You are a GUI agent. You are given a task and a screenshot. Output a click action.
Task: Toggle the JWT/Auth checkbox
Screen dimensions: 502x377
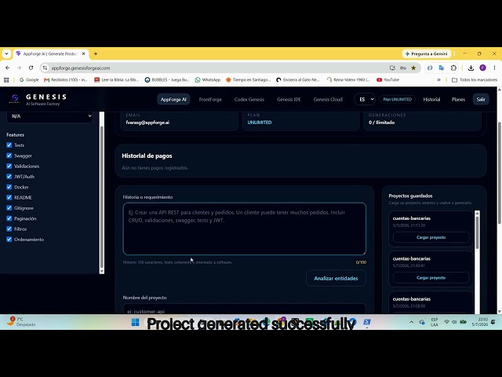[9, 176]
